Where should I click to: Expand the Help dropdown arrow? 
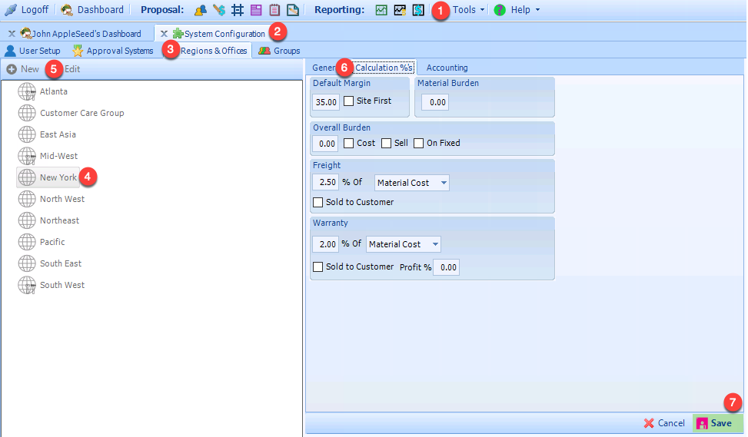click(537, 9)
